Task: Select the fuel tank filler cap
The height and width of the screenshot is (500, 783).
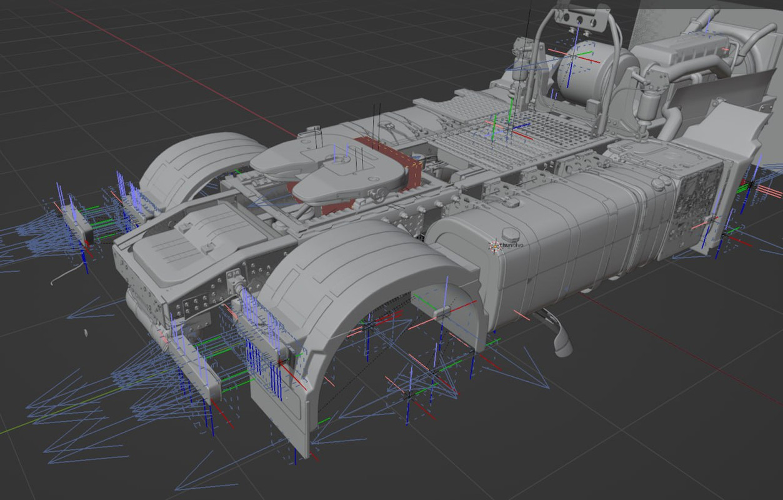Action: click(x=511, y=235)
